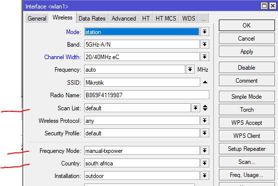Click the WPS Accept button
The image size is (278, 186).
point(247,123)
